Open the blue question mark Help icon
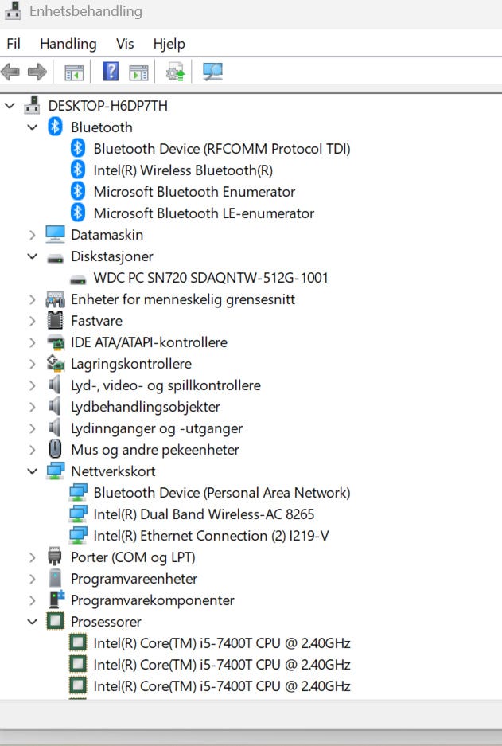 pos(111,72)
